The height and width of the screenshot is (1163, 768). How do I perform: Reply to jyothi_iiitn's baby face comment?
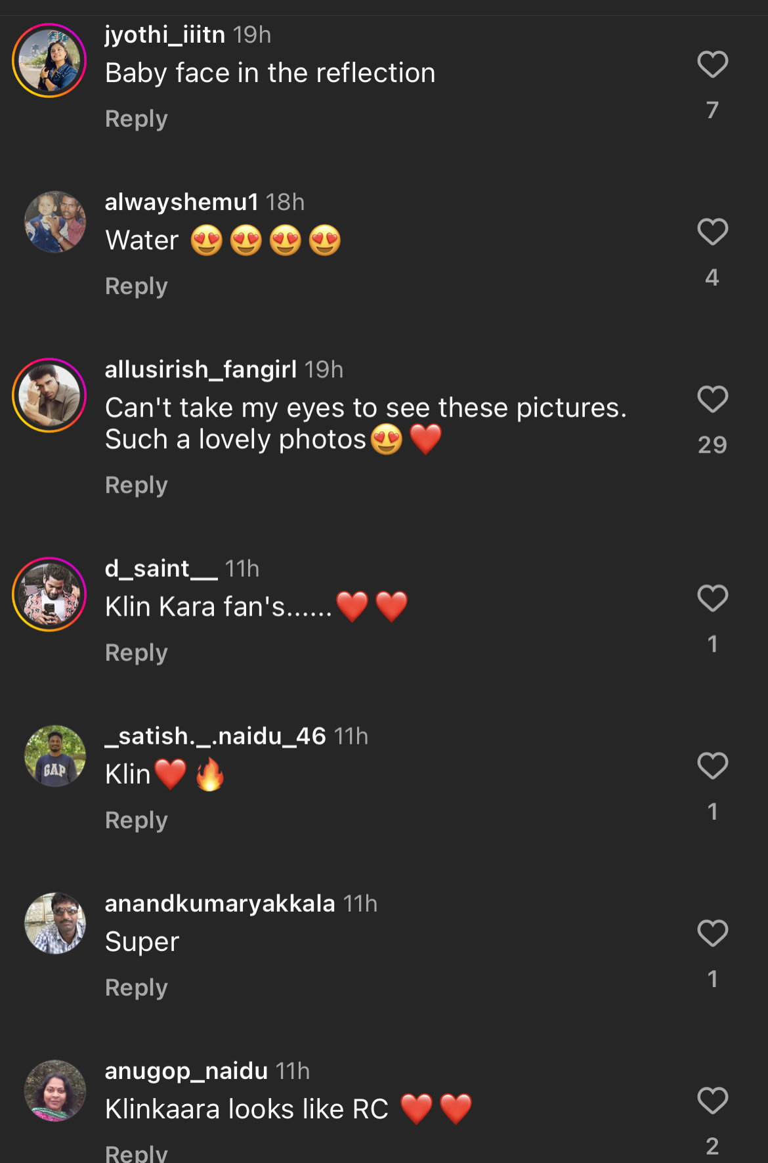point(137,119)
